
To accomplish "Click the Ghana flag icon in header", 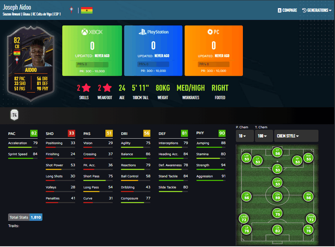I will click(87, 10).
